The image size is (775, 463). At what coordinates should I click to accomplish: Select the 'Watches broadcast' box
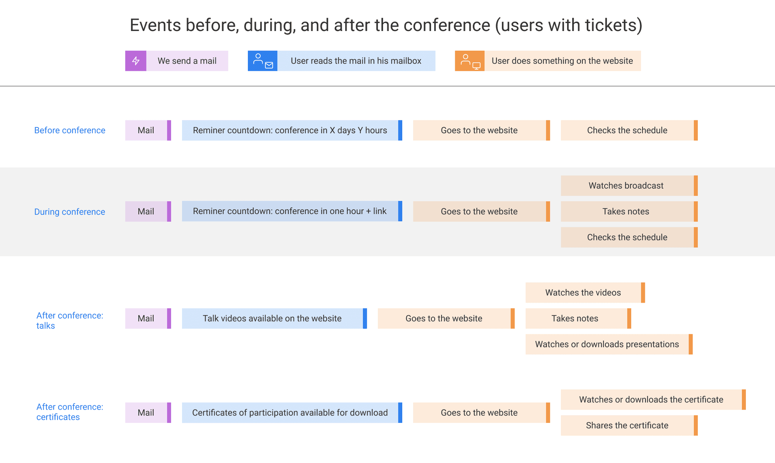point(626,186)
